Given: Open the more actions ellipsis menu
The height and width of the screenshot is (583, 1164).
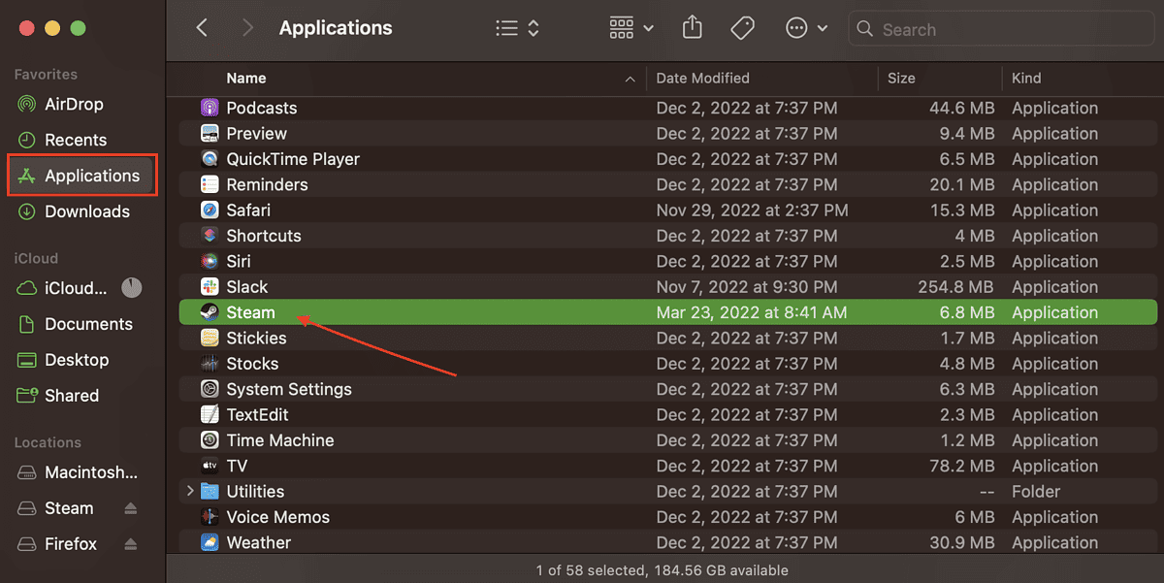Looking at the screenshot, I should tap(806, 28).
